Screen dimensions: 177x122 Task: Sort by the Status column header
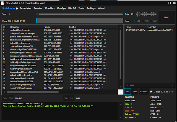pos(73,27)
